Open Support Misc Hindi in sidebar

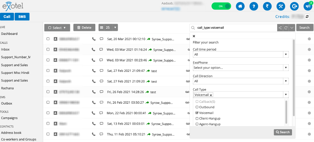[15, 73]
